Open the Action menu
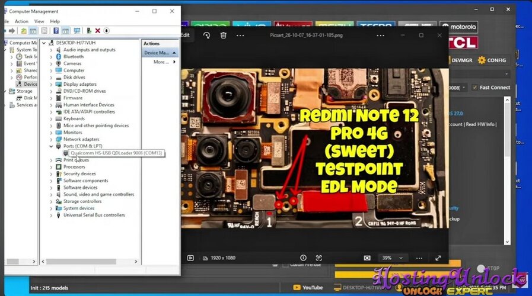 21,21
